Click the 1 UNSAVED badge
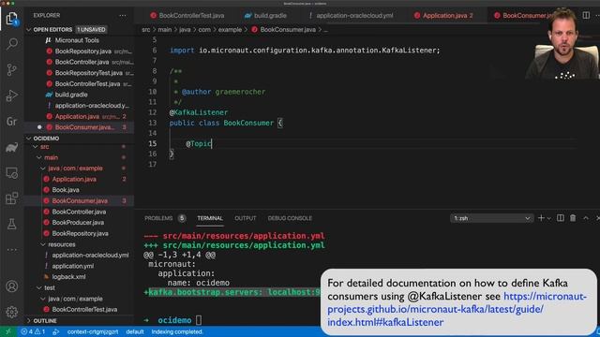Viewport: 600px width, 337px height. pyautogui.click(x=91, y=29)
